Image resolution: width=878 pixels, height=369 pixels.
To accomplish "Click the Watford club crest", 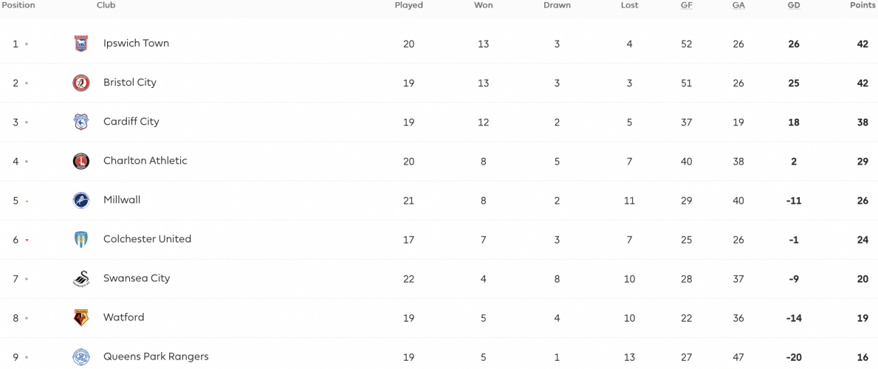I will tap(81, 318).
